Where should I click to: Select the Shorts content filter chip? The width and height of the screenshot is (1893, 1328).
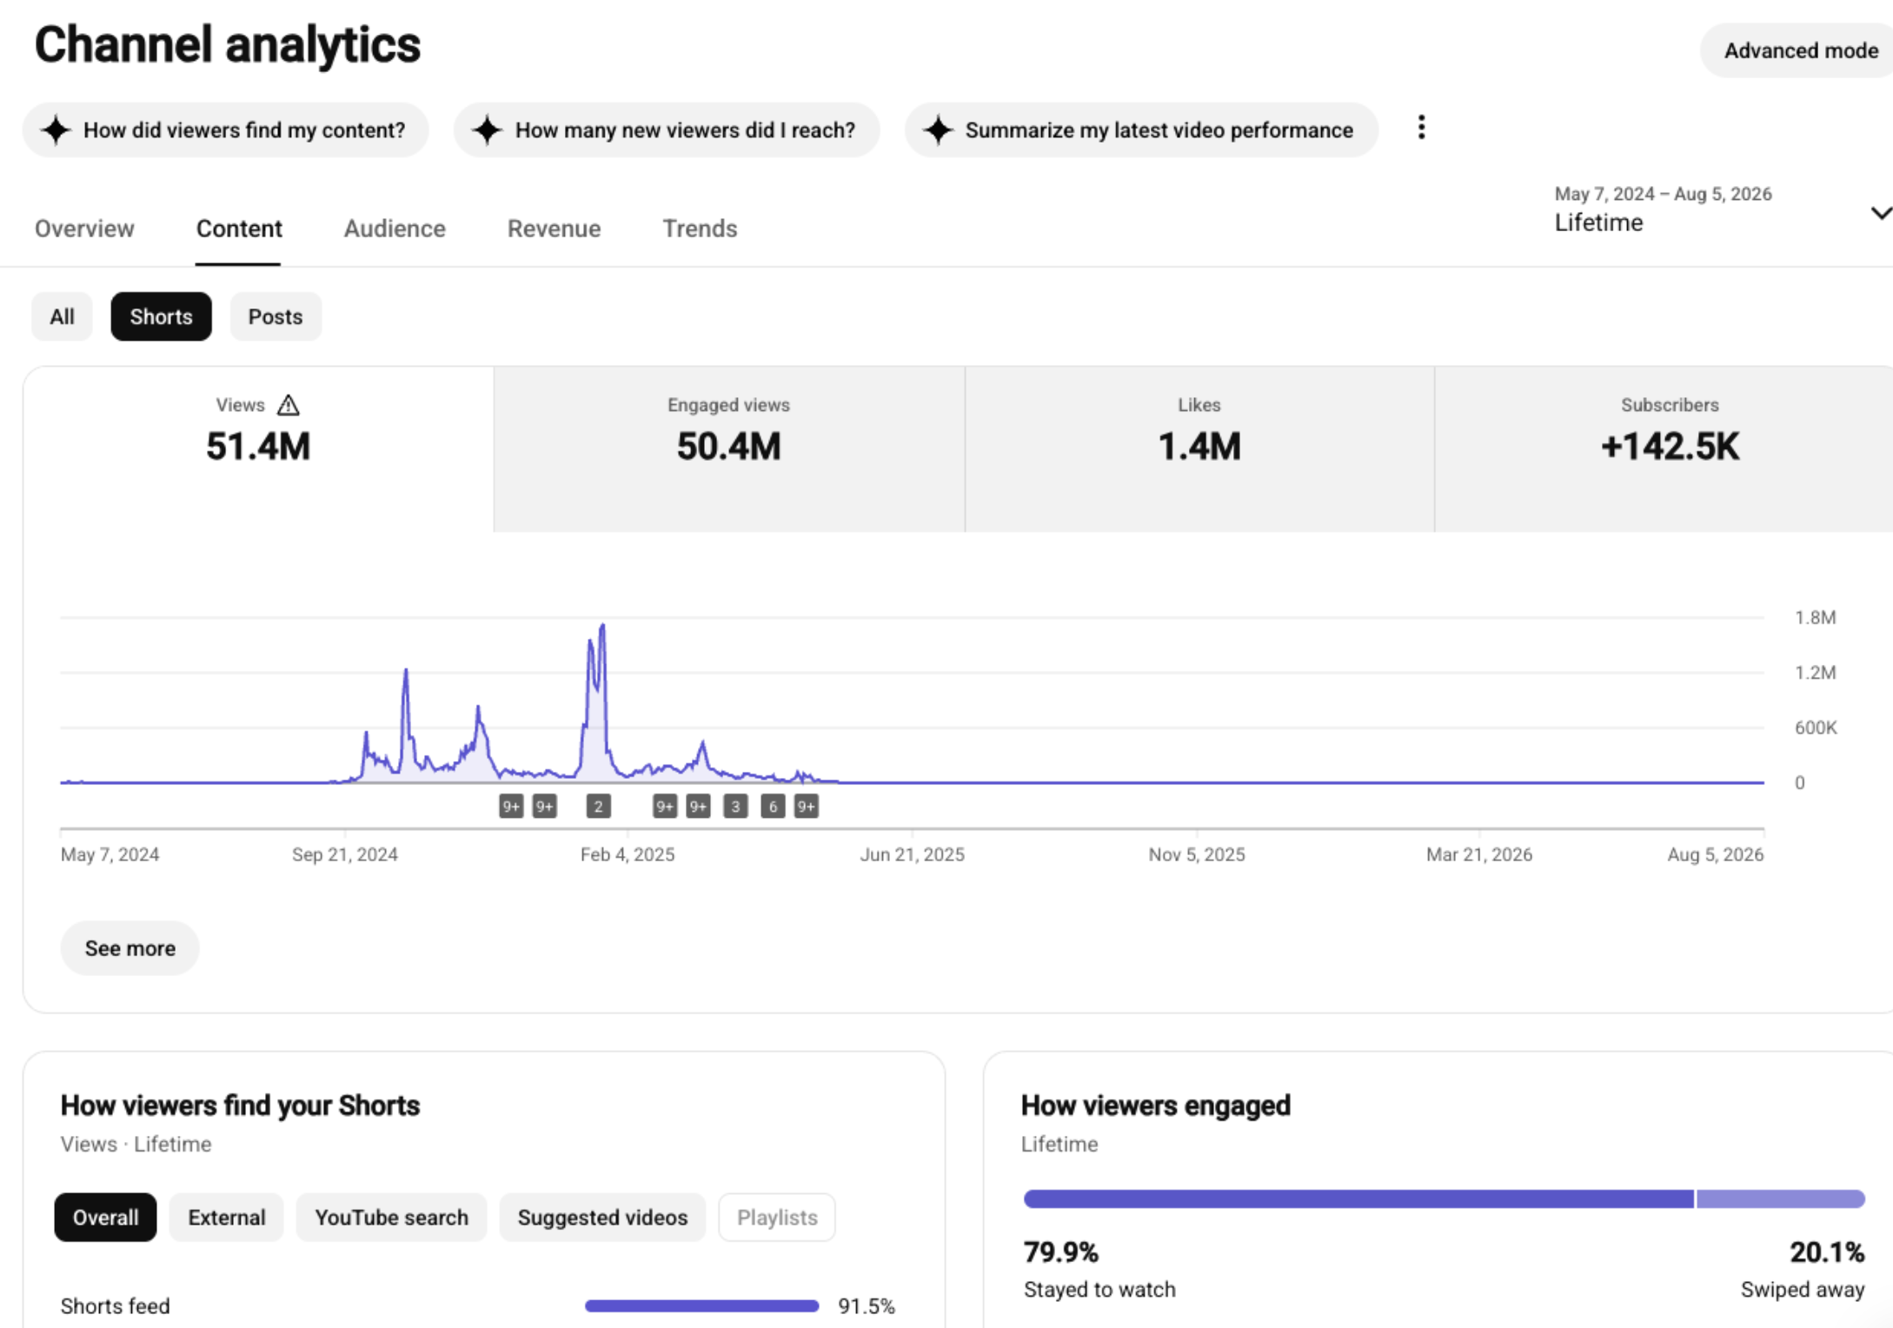point(161,316)
